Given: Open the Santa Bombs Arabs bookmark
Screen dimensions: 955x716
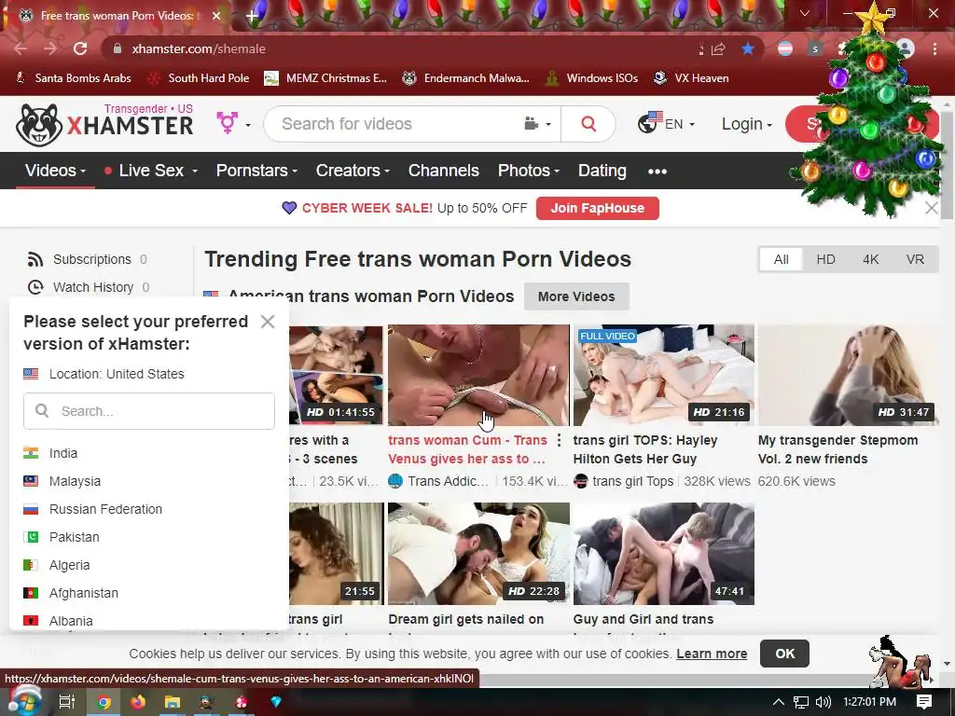Looking at the screenshot, I should [x=73, y=78].
